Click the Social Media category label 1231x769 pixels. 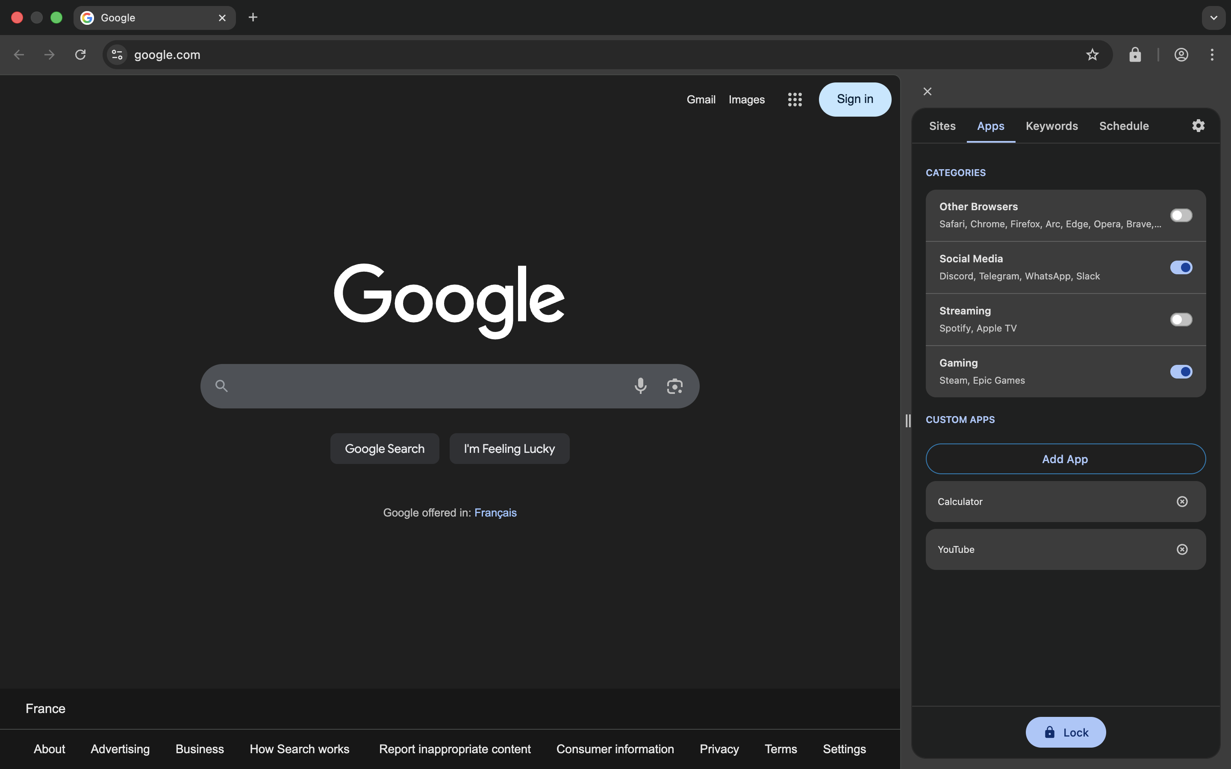click(x=971, y=259)
